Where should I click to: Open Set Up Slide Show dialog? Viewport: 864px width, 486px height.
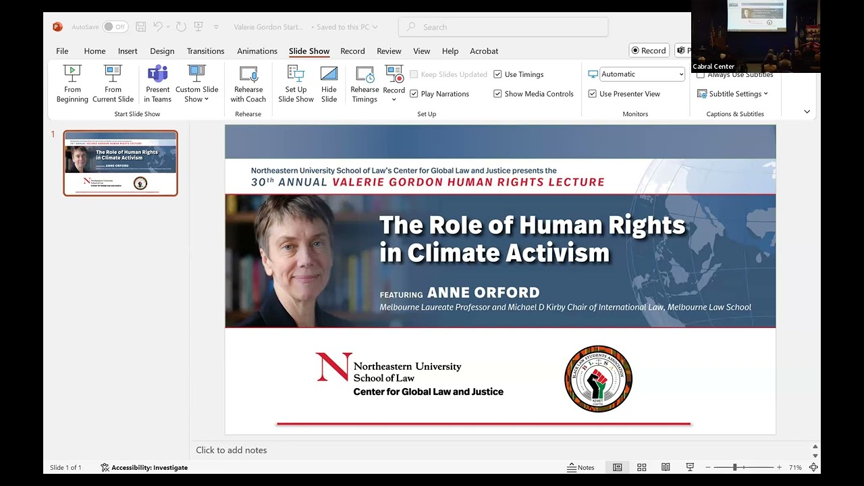pos(296,84)
